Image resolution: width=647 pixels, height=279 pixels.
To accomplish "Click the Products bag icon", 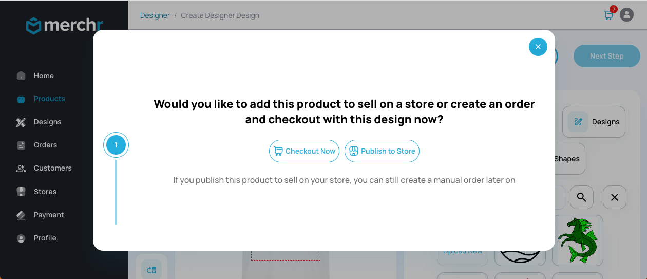I will point(21,99).
